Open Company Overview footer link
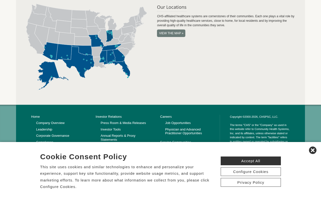This screenshot has height=200, width=321. point(50,123)
